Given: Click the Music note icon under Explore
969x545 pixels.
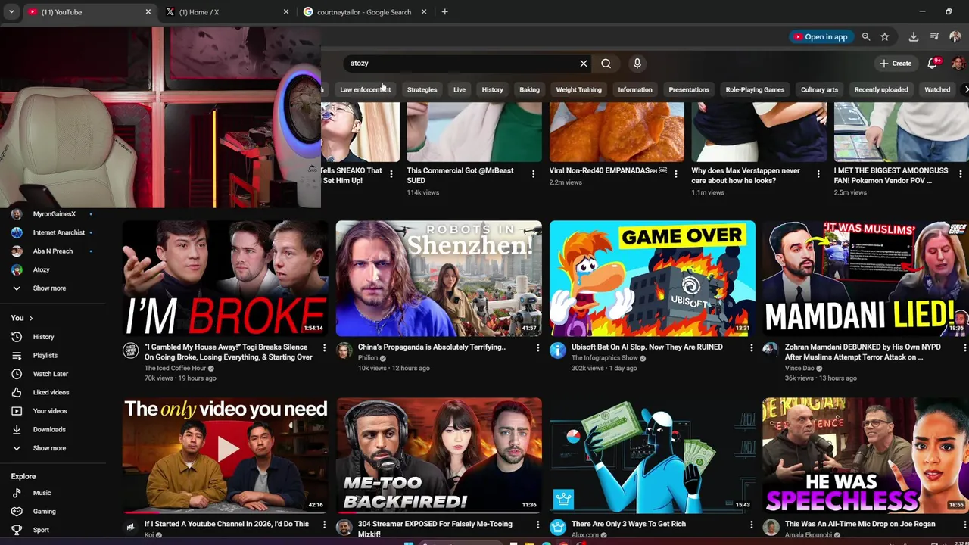Looking at the screenshot, I should coord(17,493).
